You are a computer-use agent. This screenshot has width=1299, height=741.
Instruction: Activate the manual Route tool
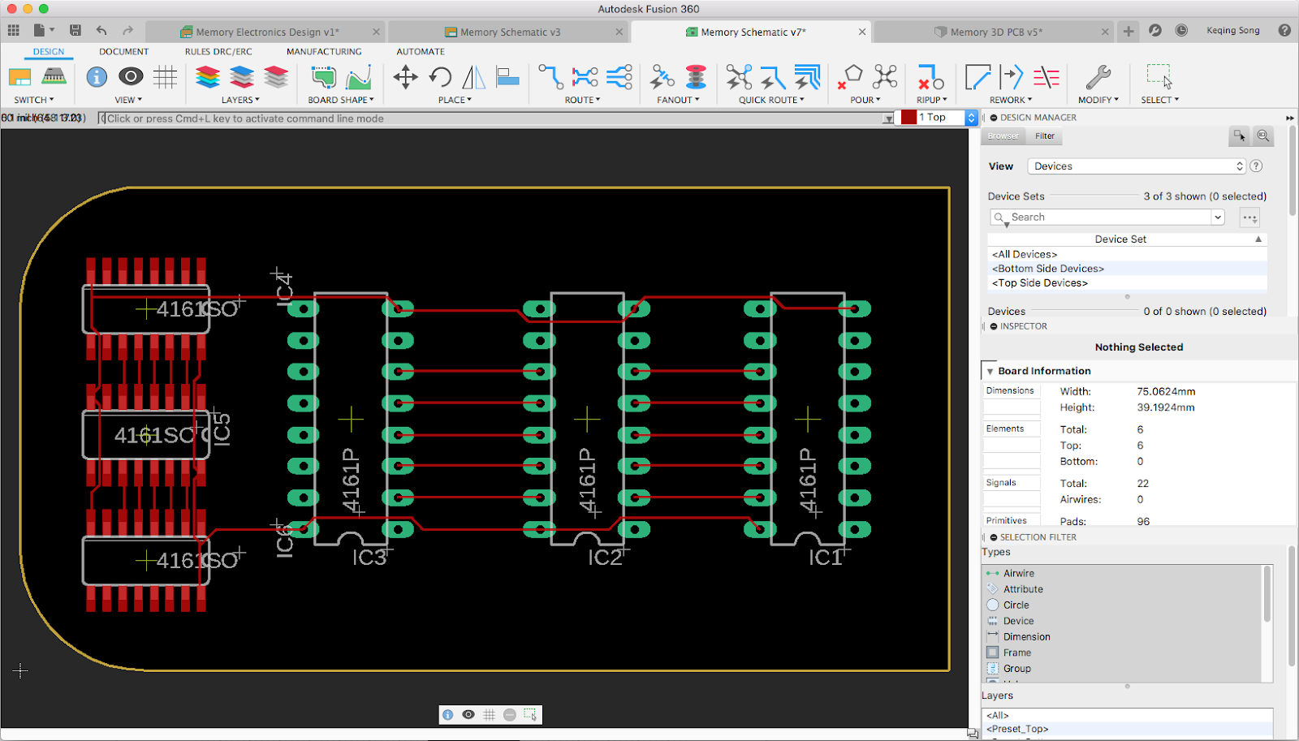pyautogui.click(x=550, y=78)
